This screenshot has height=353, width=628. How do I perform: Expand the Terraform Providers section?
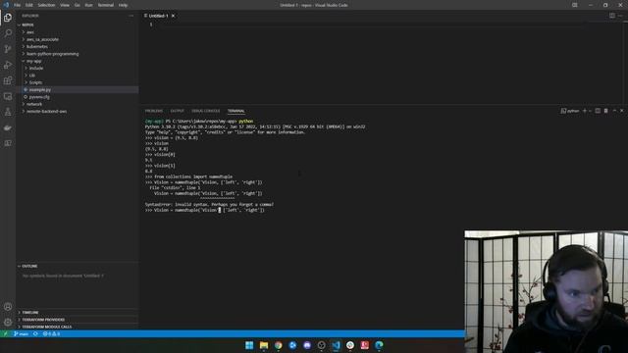pos(43,320)
